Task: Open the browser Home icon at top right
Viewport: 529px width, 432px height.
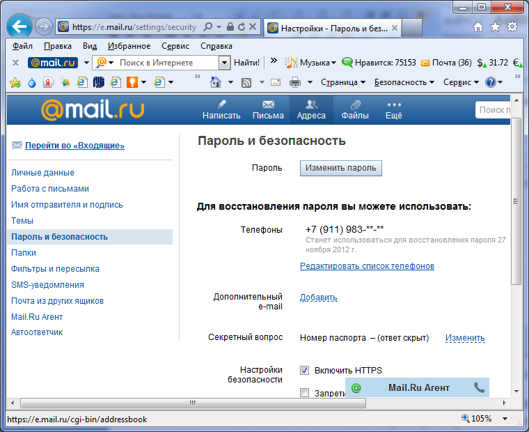Action: (x=478, y=26)
